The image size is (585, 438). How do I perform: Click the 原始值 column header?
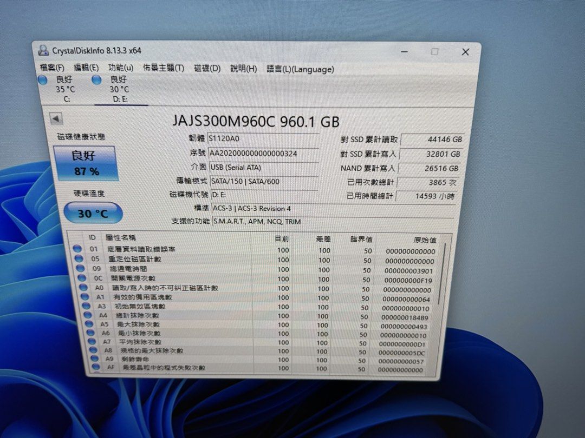pyautogui.click(x=425, y=240)
